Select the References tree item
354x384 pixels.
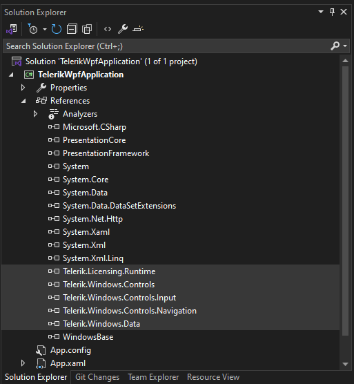70,101
